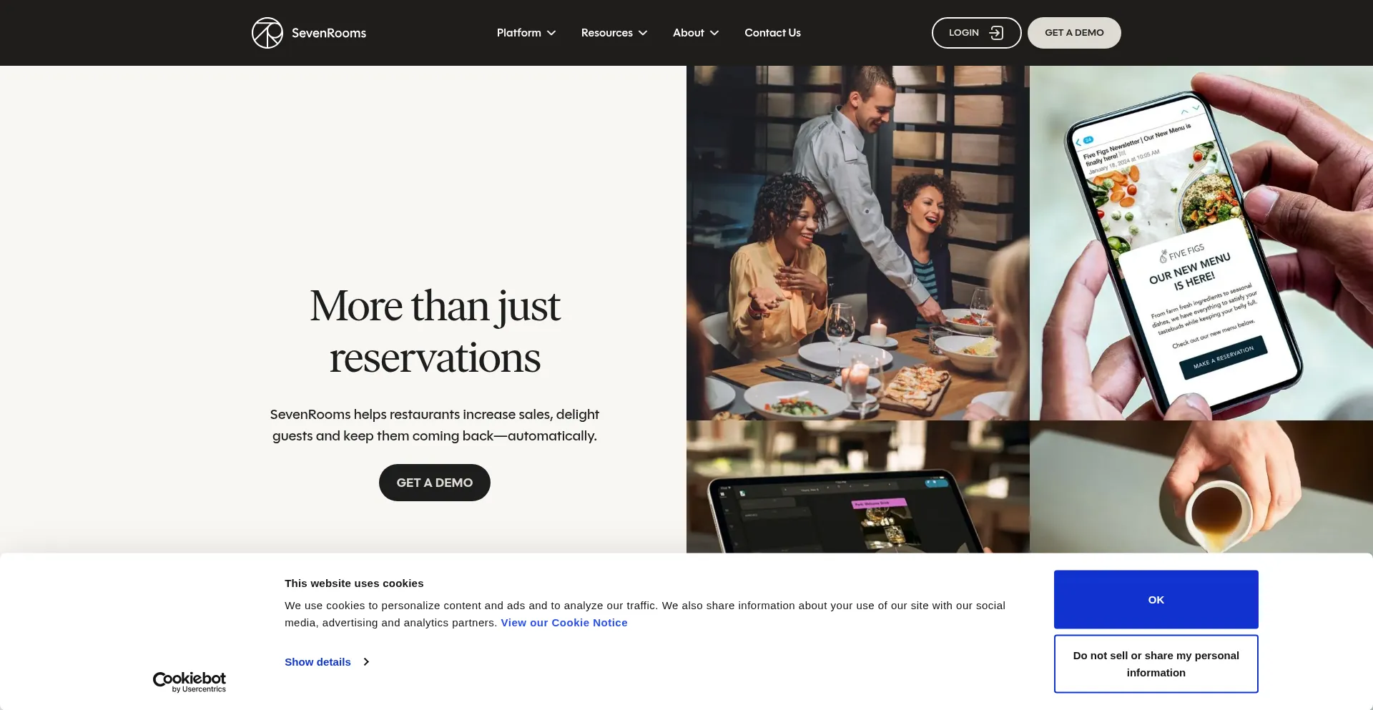Click GET A DEMO in the header
1373x710 pixels.
click(x=1074, y=33)
